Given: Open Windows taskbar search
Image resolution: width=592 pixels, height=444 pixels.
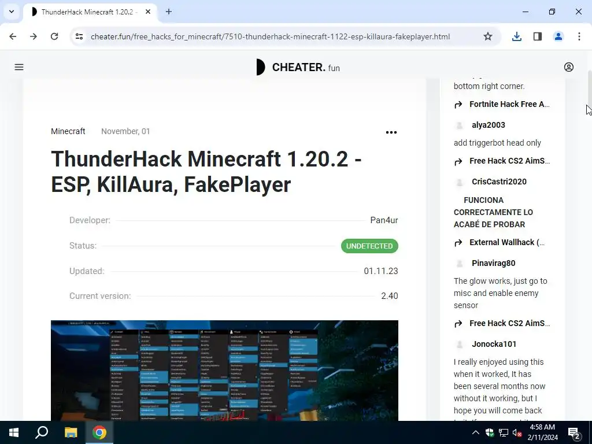Looking at the screenshot, I should pos(42,432).
